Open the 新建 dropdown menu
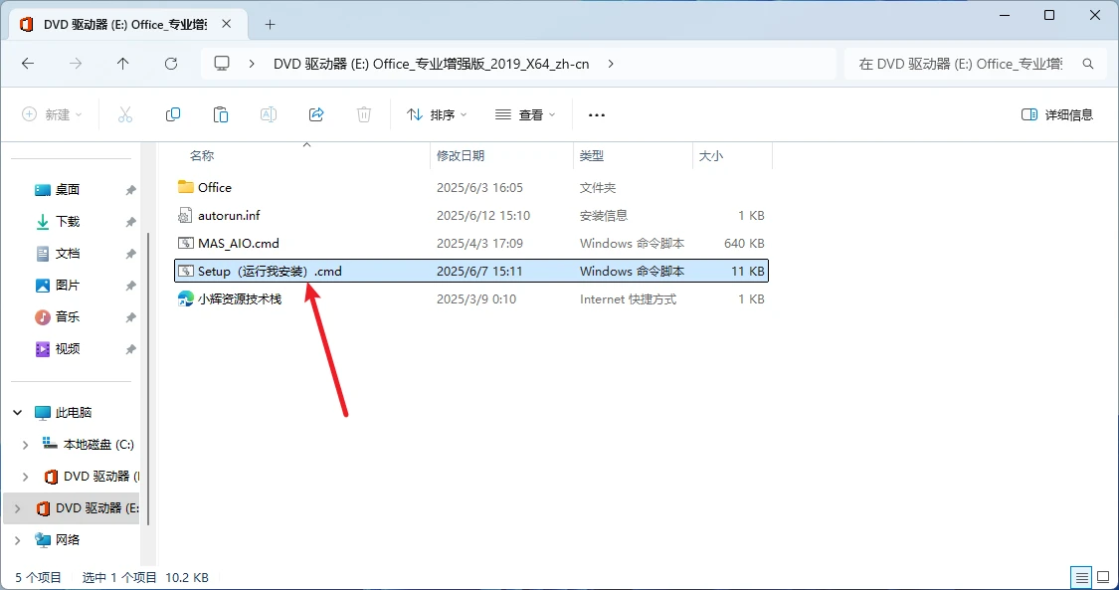 point(52,114)
